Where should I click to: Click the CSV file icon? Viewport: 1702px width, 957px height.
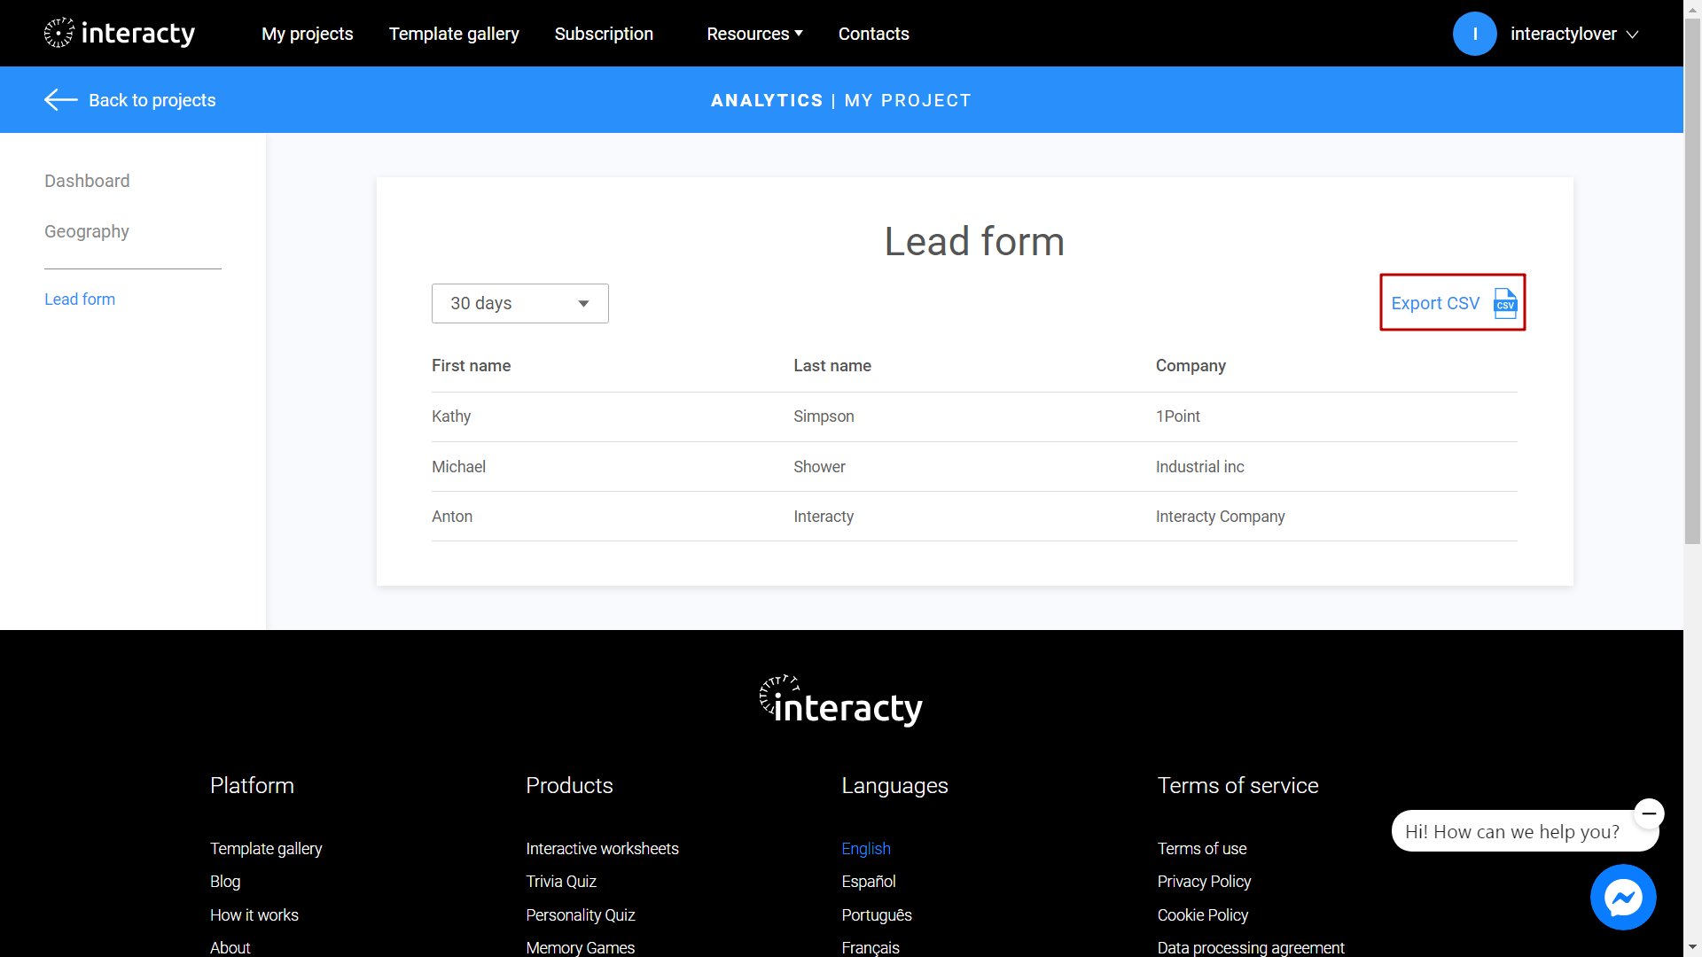tap(1505, 303)
